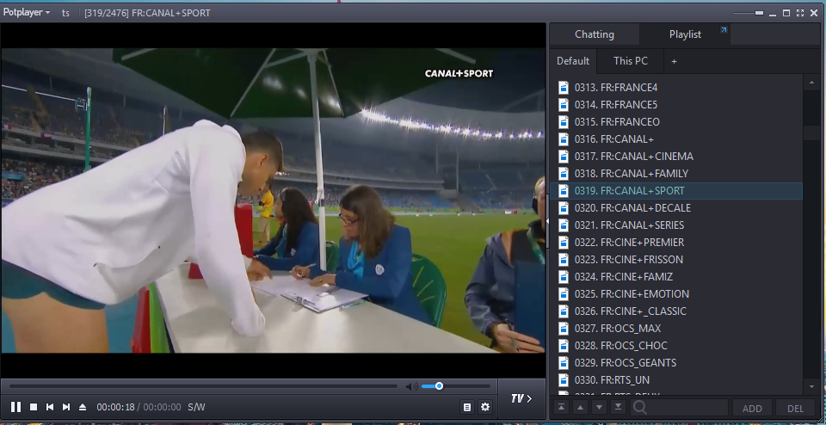Open the Potplayer main menu dropdown
The image size is (826, 425).
26,13
